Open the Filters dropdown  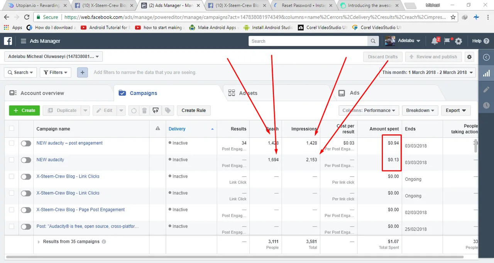point(55,72)
